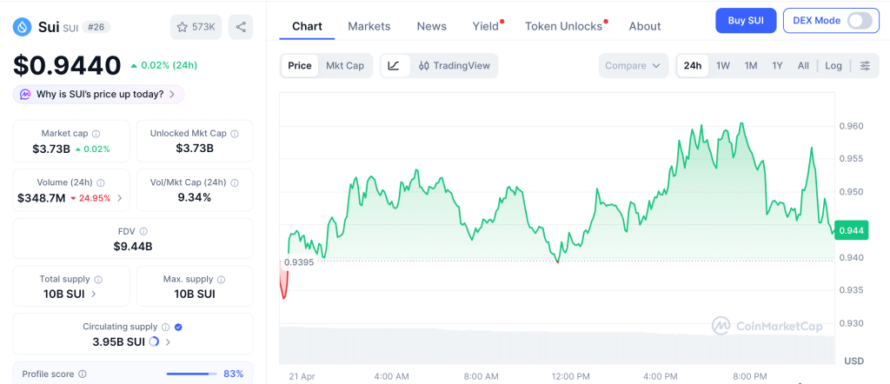Open 'Why is SUI's price up today?'

[x=98, y=94]
